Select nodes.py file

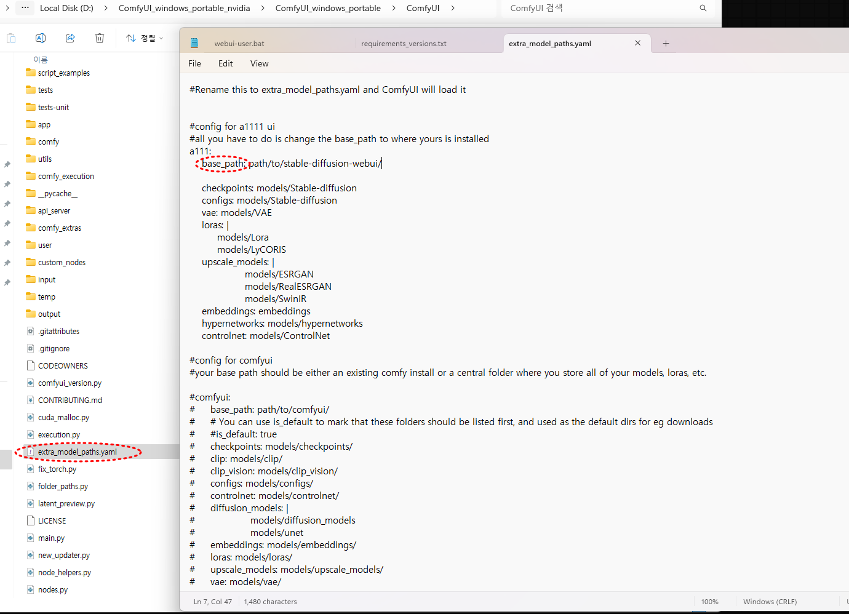[x=53, y=589]
